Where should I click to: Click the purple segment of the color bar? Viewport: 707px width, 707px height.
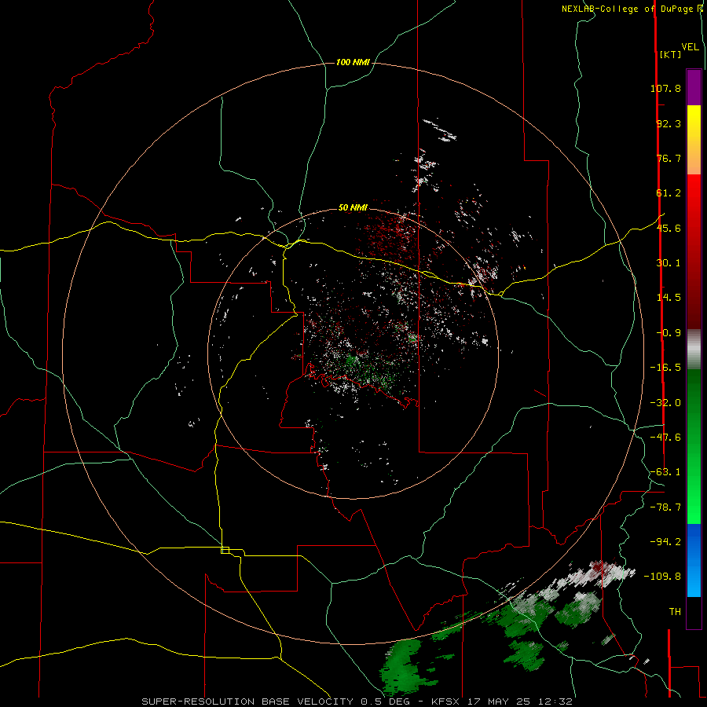(x=694, y=87)
